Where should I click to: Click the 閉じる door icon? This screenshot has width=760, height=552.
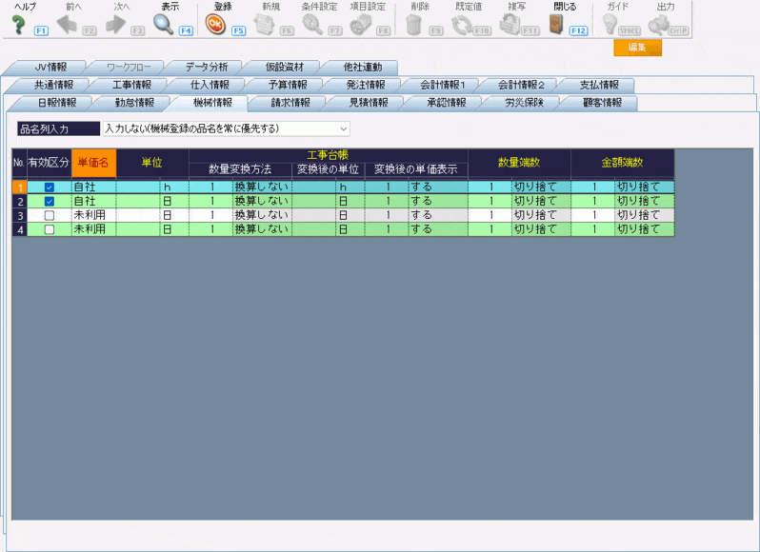pyautogui.click(x=557, y=26)
